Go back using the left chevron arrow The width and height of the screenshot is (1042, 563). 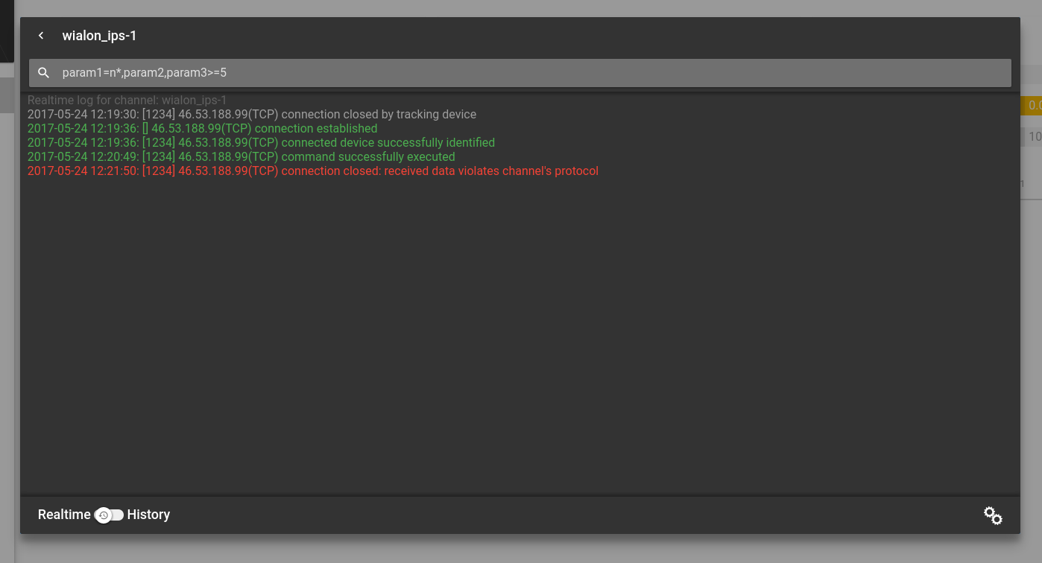pyautogui.click(x=41, y=36)
